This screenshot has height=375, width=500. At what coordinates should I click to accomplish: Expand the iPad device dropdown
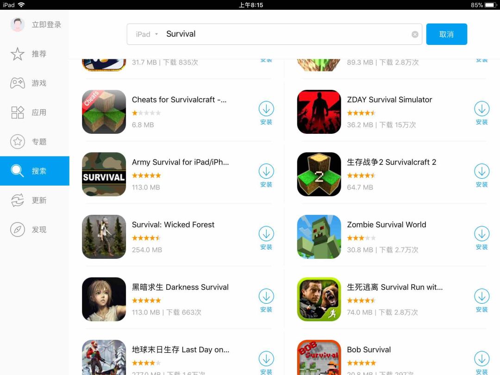(147, 34)
